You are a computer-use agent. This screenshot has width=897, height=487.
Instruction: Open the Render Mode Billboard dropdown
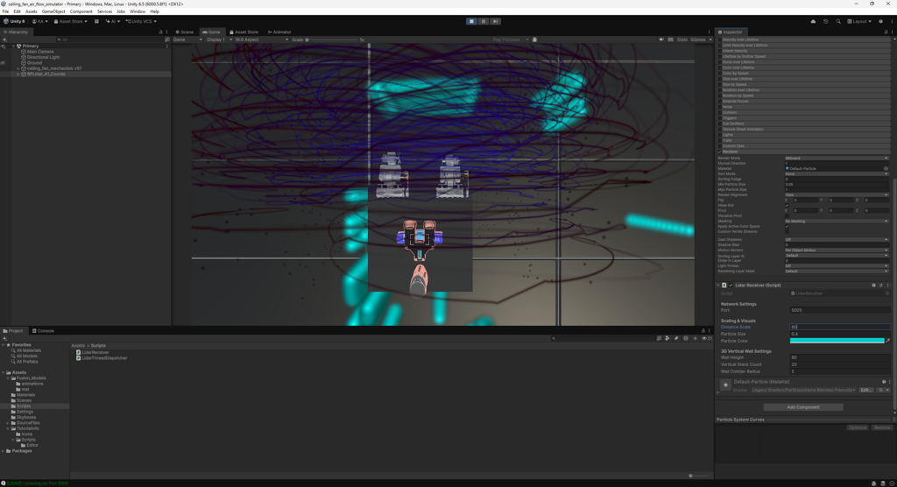pos(837,158)
